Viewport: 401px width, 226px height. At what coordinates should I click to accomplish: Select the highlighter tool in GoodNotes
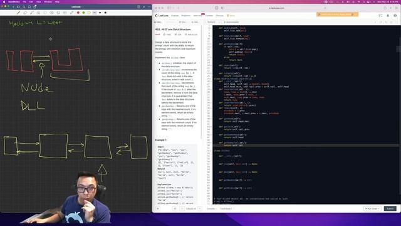[32, 13]
